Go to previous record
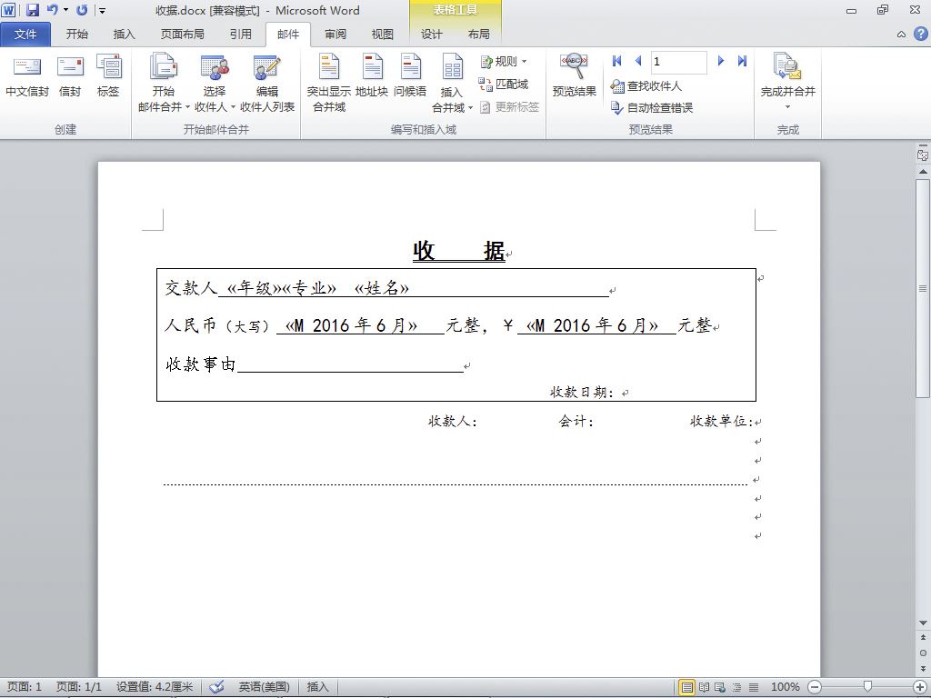This screenshot has height=698, width=931. click(x=638, y=61)
